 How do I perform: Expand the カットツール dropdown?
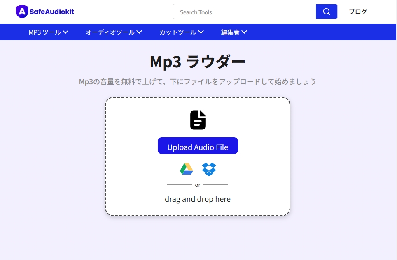pos(180,32)
